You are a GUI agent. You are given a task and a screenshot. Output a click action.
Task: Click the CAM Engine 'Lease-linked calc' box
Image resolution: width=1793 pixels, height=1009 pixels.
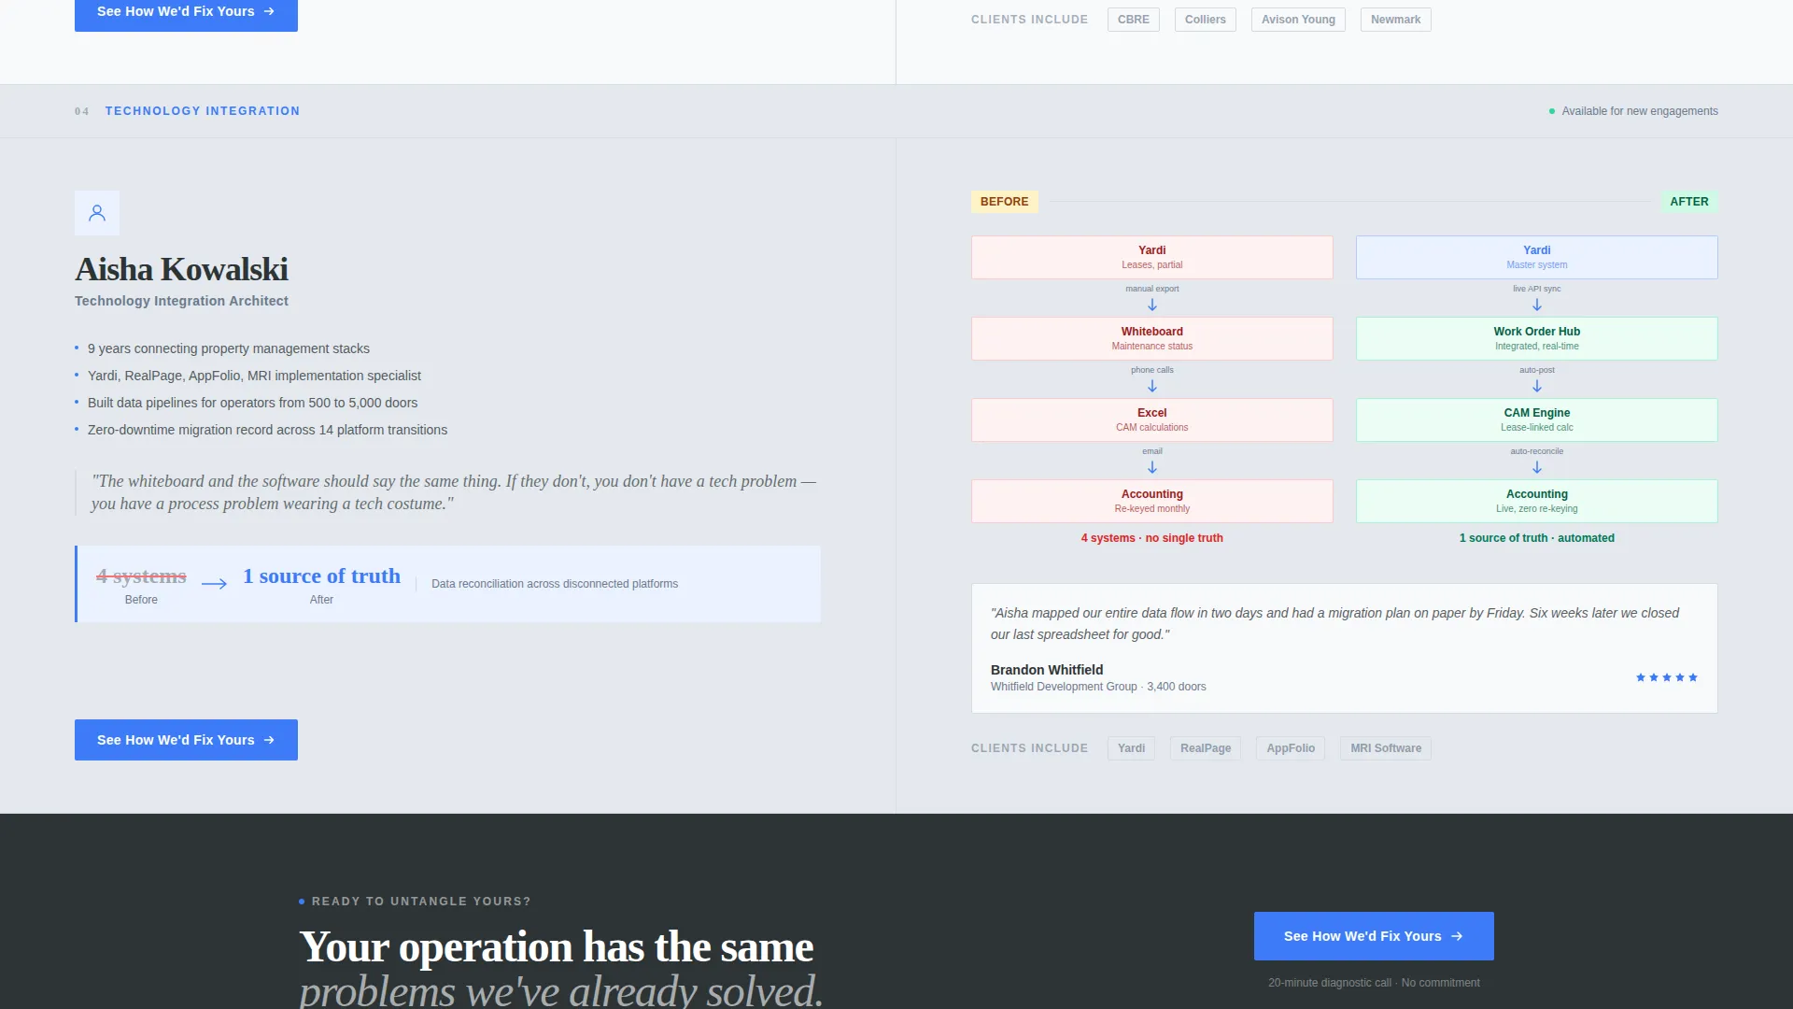pos(1537,419)
